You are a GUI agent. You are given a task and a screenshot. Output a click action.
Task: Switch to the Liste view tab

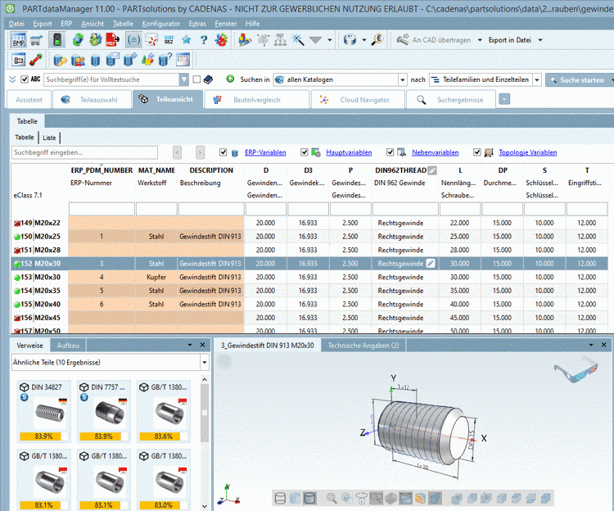[x=49, y=138]
